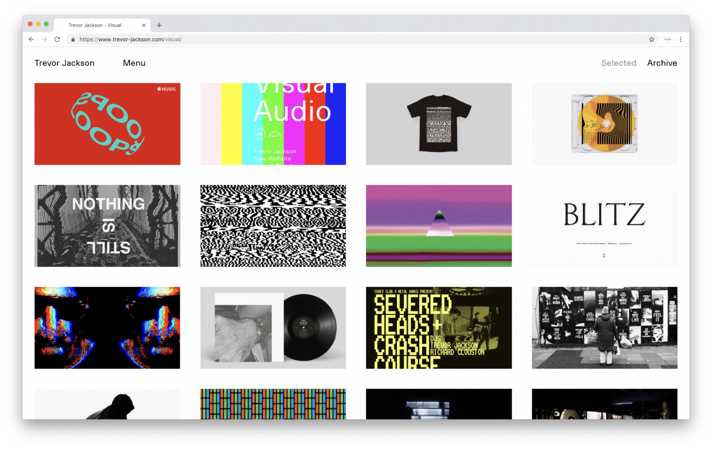Open the Severed Heads Crash Course poster
Screen dimensions: 712x449
tap(438, 328)
